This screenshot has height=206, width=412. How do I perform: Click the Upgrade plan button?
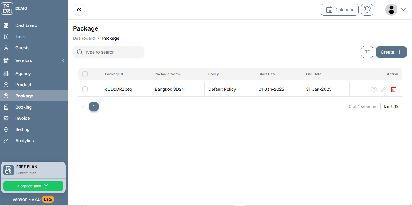pos(33,186)
